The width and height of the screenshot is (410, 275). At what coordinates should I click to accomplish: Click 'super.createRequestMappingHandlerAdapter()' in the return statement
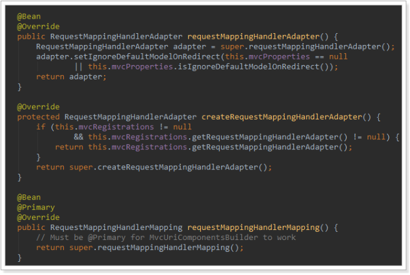pos(168,167)
